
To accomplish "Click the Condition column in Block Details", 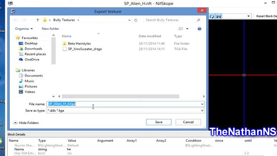I will pyautogui.click(x=193, y=140).
